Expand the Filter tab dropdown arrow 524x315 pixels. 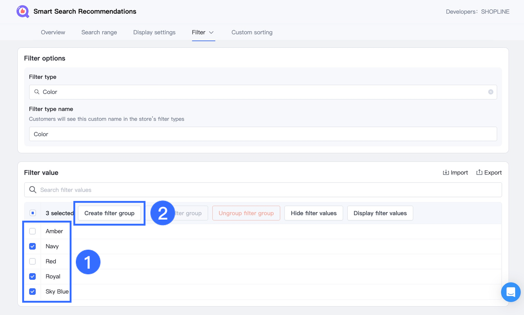(211, 32)
